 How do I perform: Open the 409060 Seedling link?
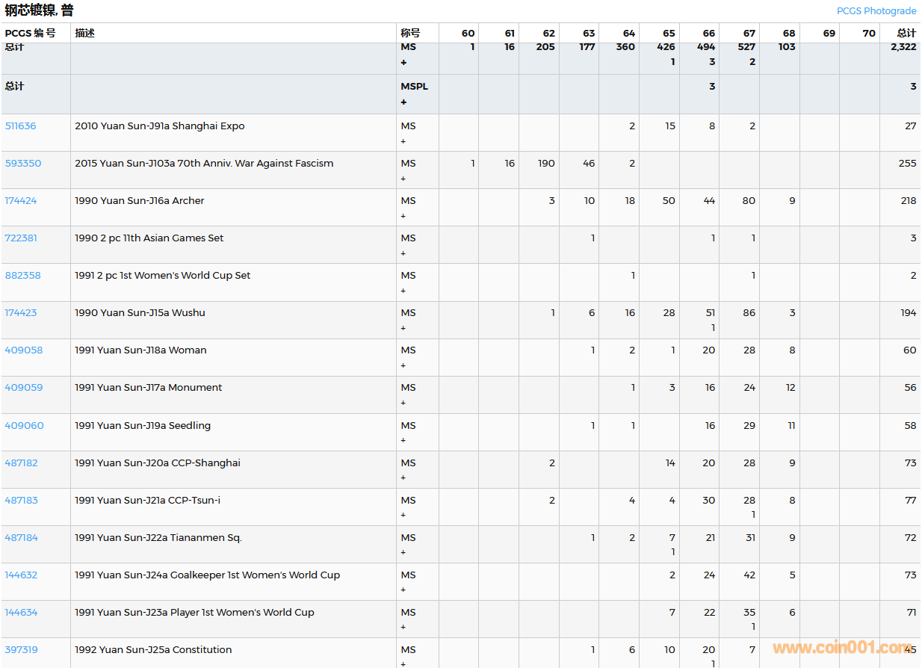[24, 426]
